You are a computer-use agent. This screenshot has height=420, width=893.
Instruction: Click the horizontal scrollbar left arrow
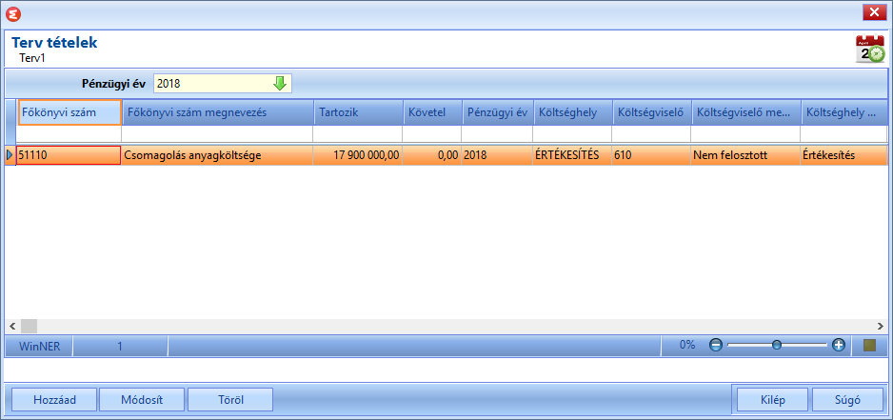pos(12,326)
